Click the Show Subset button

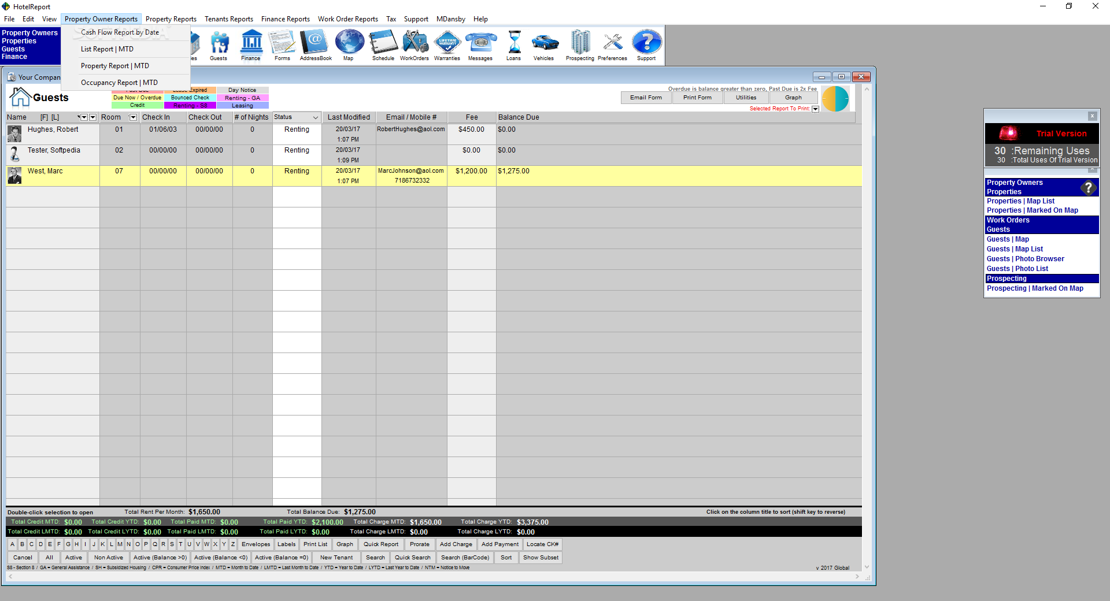coord(541,558)
